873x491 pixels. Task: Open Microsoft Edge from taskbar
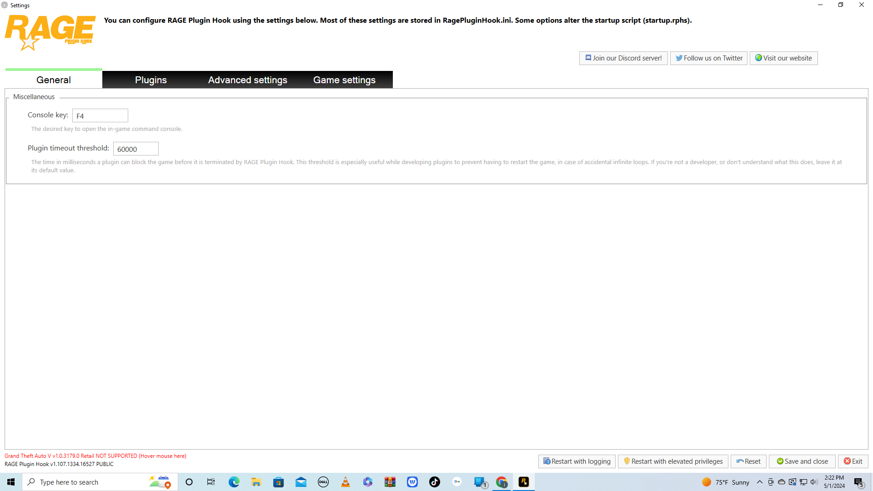point(234,482)
